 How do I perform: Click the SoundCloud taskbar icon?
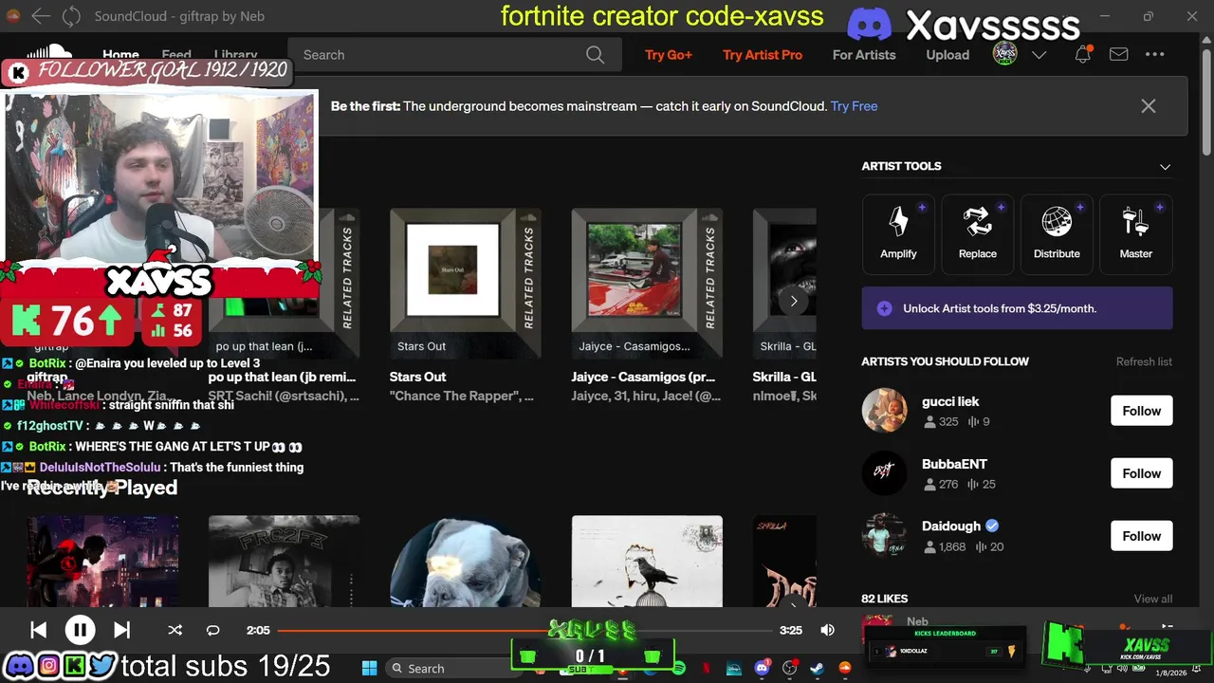point(844,669)
